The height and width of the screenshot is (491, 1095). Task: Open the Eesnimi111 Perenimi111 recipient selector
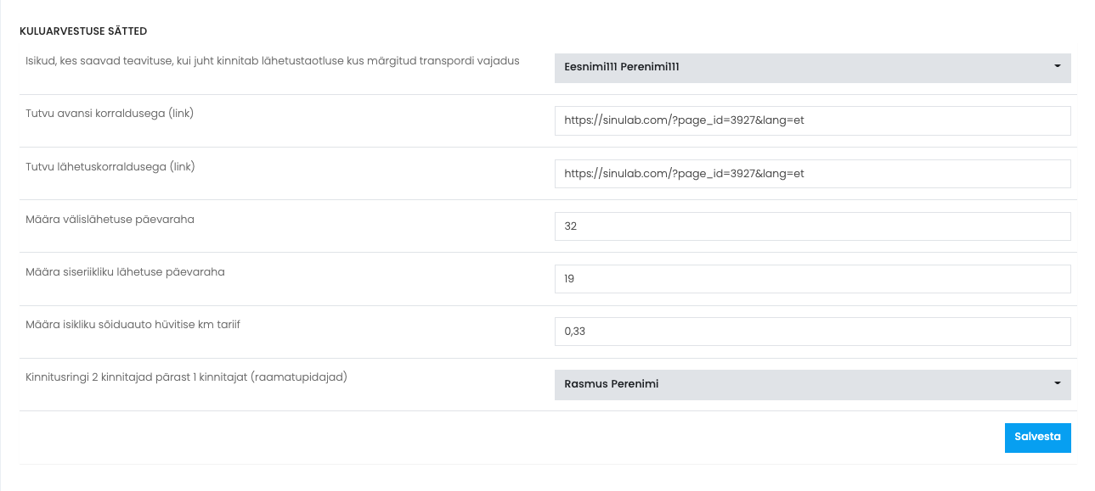pyautogui.click(x=812, y=68)
